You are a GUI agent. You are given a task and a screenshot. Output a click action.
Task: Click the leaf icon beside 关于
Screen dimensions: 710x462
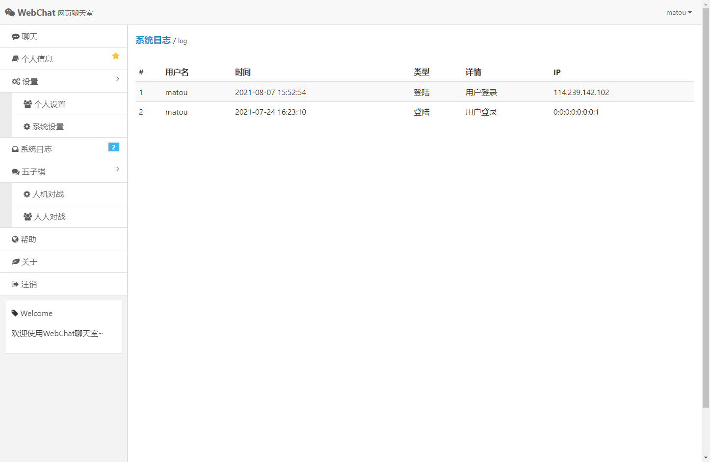click(x=15, y=261)
